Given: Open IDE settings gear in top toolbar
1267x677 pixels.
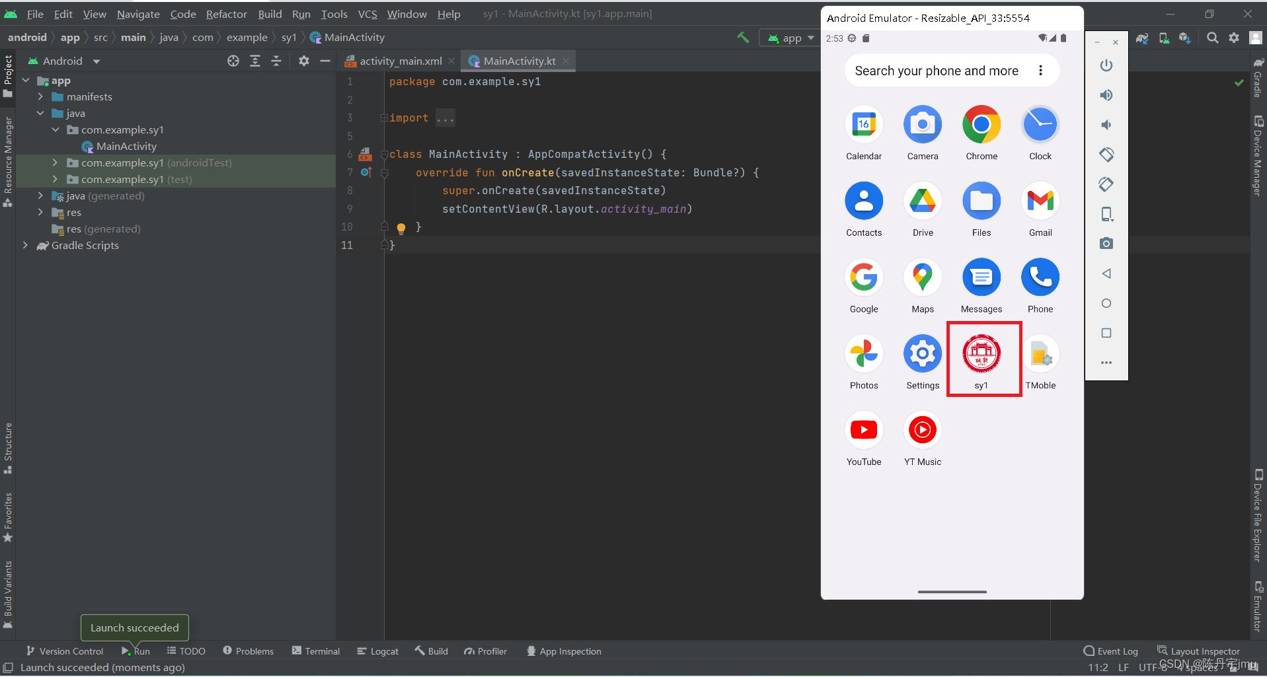Looking at the screenshot, I should coord(1233,38).
